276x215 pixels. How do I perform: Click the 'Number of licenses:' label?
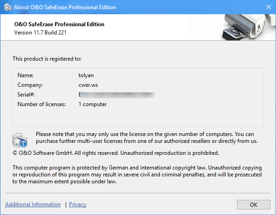point(42,104)
